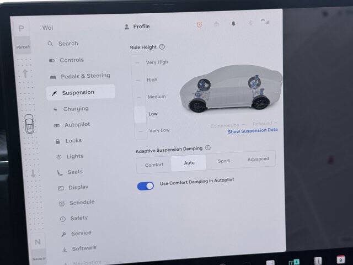
Task: Show info for Adaptive Suspension Damping
Action: click(x=208, y=147)
